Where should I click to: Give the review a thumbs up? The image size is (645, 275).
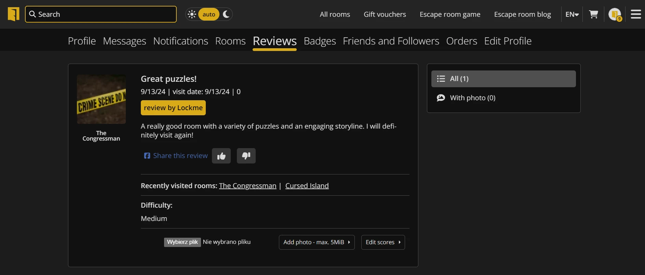coord(221,156)
